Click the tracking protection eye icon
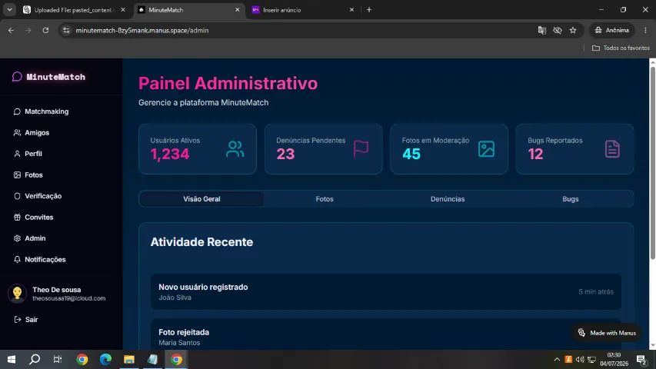Image resolution: width=656 pixels, height=369 pixels. pos(558,31)
